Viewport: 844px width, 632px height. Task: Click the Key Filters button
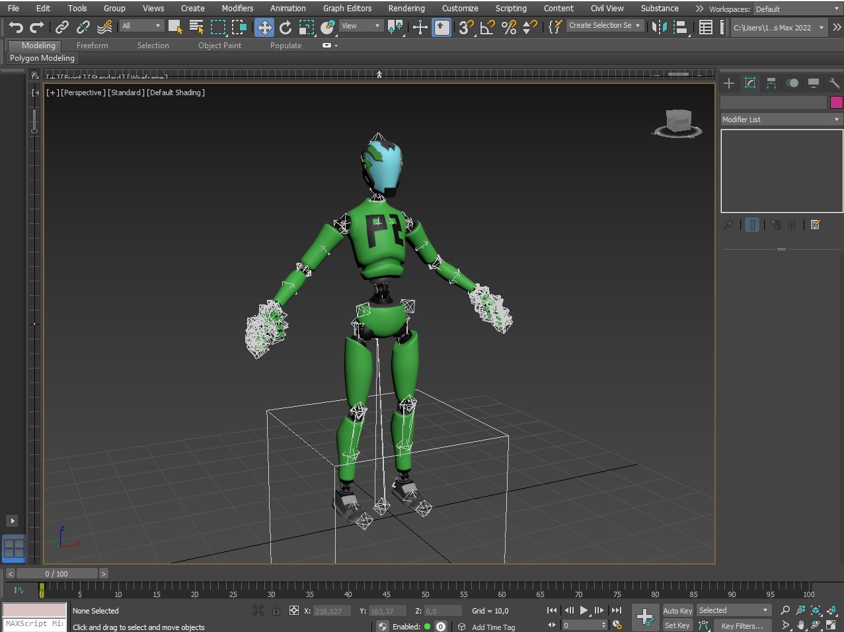[742, 625]
